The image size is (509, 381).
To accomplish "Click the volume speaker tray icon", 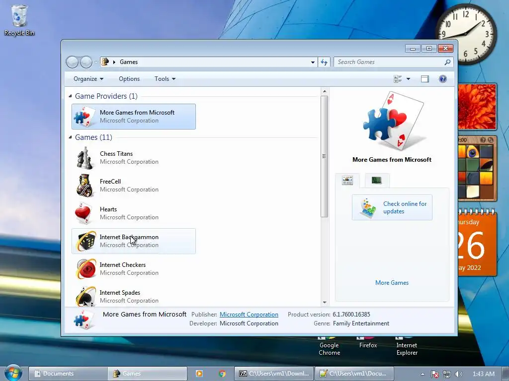I will tap(458, 374).
